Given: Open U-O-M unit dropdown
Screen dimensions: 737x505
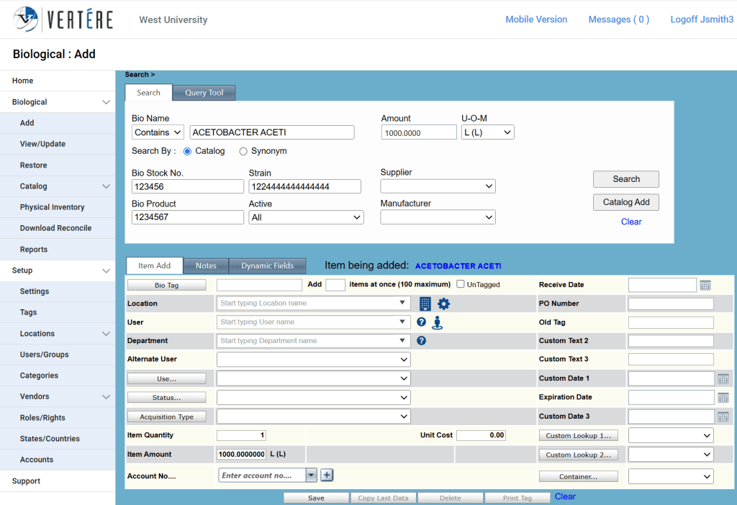Looking at the screenshot, I should click(x=487, y=132).
